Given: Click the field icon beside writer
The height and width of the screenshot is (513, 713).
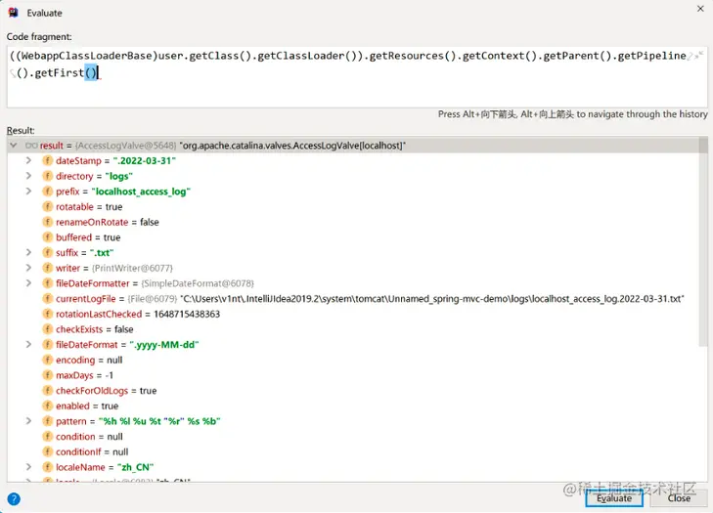Looking at the screenshot, I should (47, 268).
